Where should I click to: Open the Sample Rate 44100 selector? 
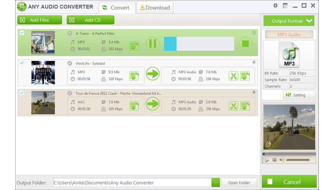click(302, 80)
